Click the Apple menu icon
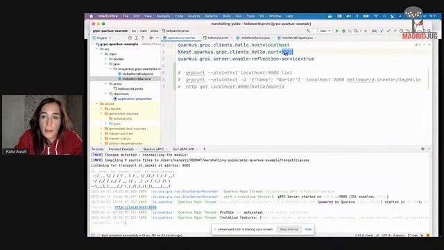The image size is (444, 250). click(x=91, y=16)
